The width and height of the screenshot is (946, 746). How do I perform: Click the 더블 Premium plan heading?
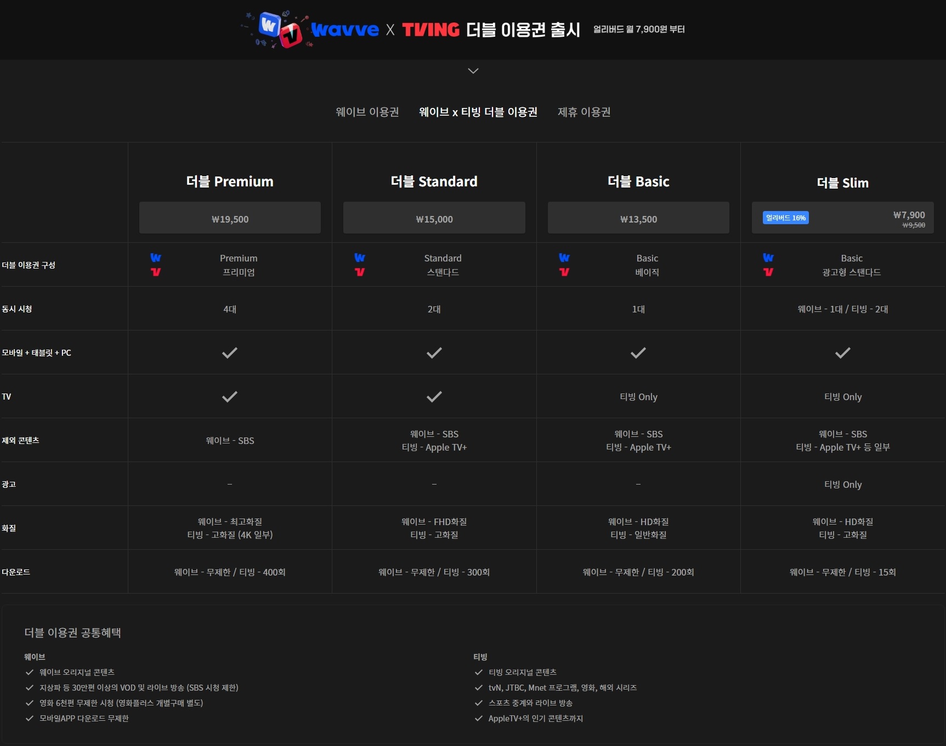pos(230,181)
